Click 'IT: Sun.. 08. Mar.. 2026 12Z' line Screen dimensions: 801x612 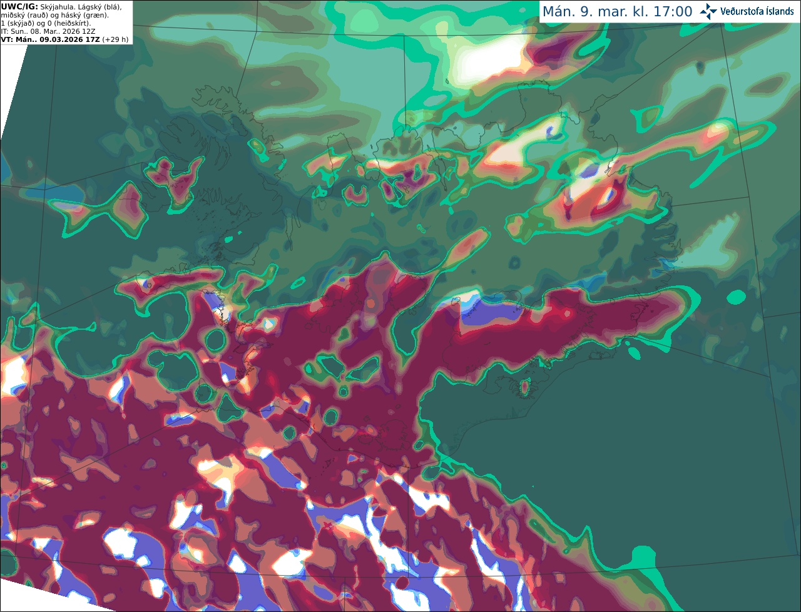(48, 31)
